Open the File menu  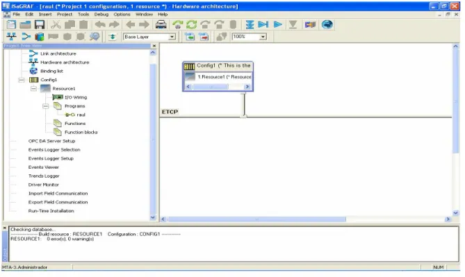pyautogui.click(x=16, y=14)
